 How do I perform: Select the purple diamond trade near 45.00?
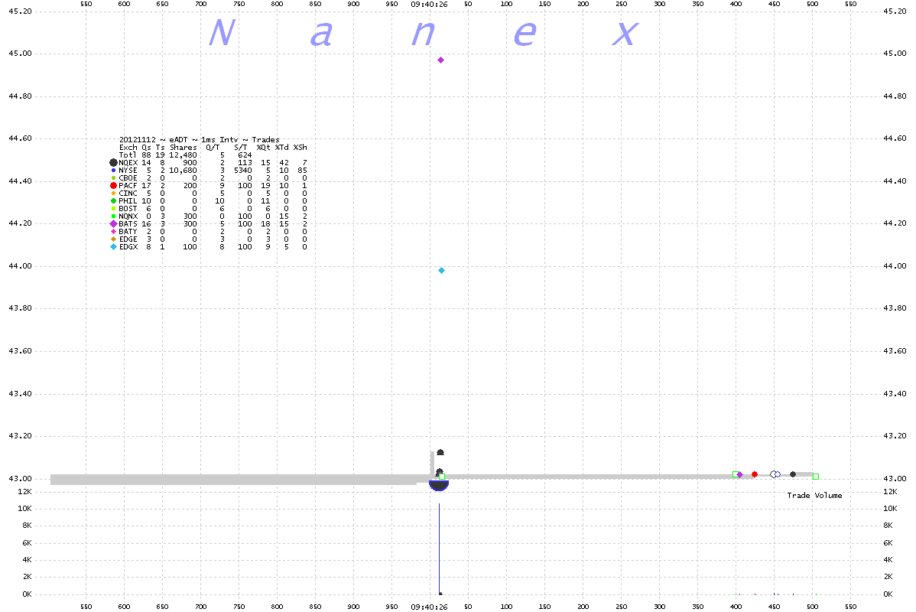(x=441, y=60)
